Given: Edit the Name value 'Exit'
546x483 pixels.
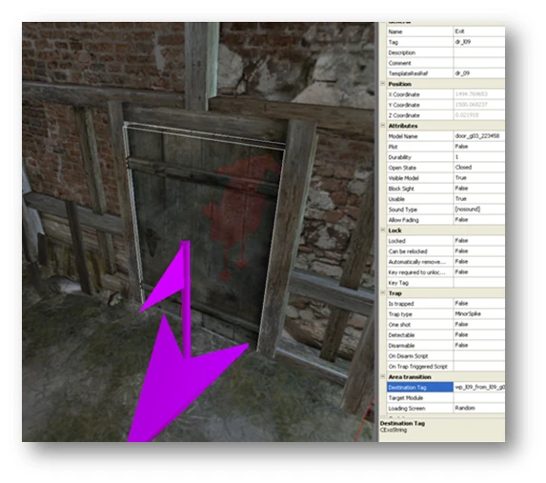Looking at the screenshot, I should coord(479,31).
